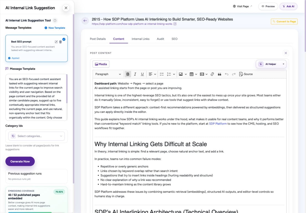Open the sdp-platform.com post URL link
This screenshot has width=306, height=213.
132,24
